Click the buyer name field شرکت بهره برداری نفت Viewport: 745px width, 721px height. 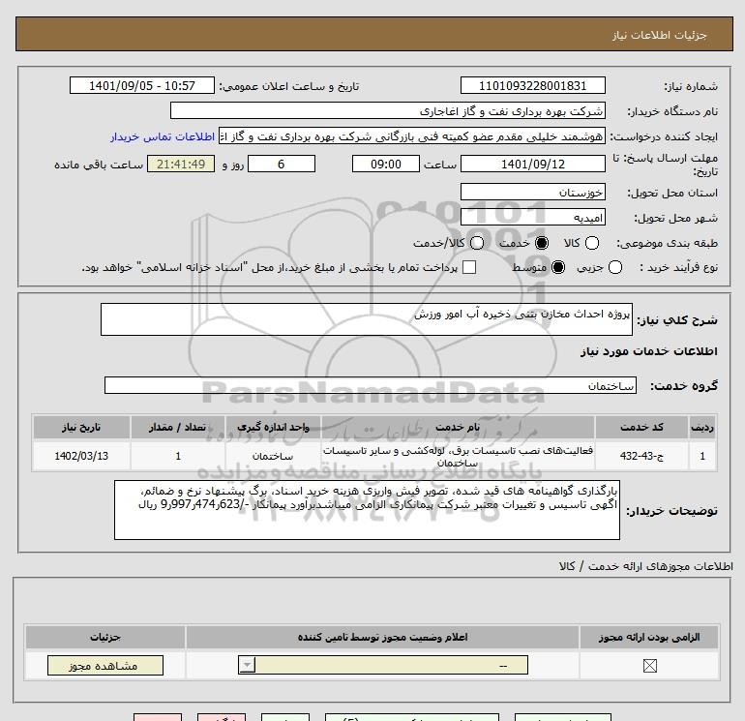[x=388, y=110]
